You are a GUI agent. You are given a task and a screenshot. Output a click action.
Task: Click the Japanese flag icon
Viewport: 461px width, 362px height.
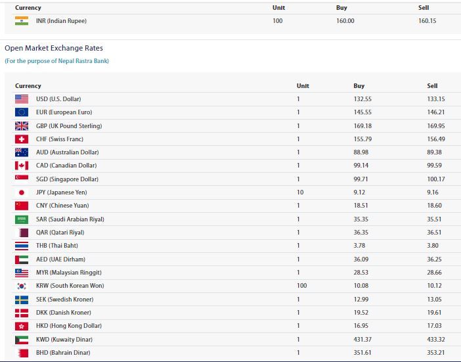click(22, 192)
